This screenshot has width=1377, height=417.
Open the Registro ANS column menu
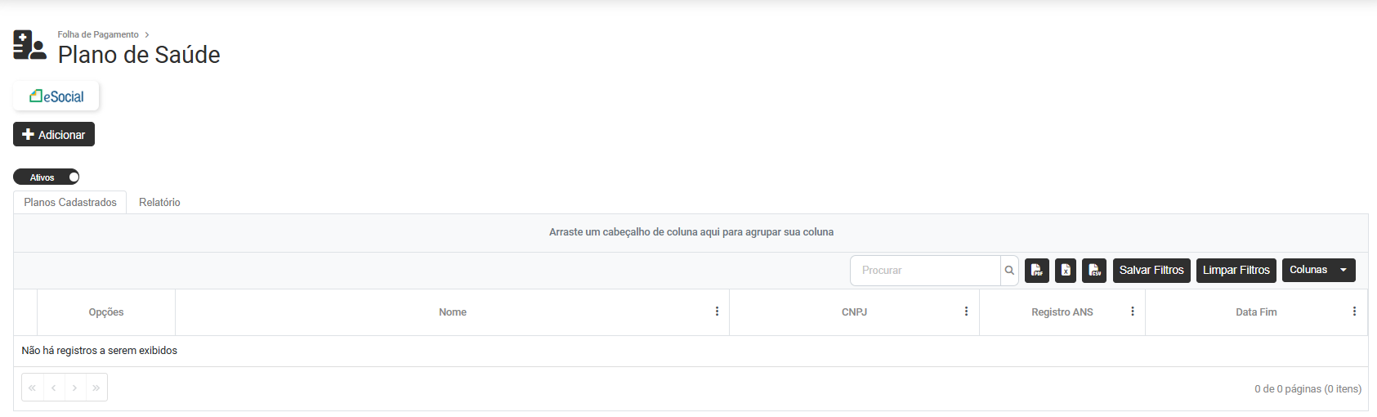pos(1132,312)
